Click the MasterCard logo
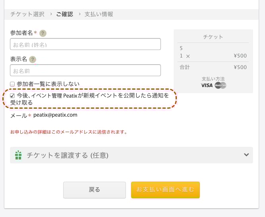 [x=221, y=85]
